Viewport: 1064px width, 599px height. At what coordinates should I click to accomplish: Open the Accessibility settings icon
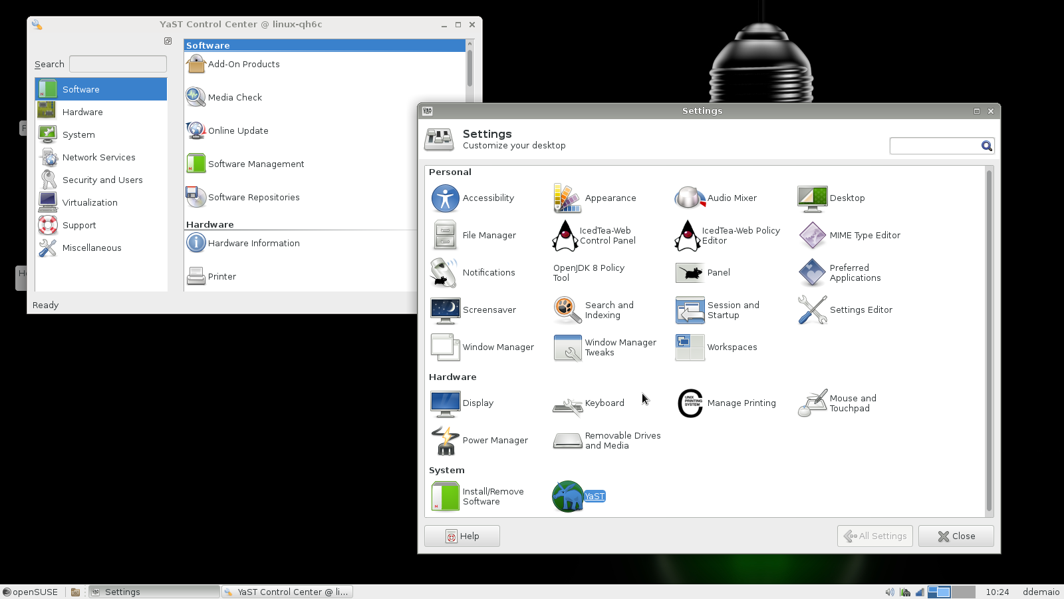coord(445,198)
